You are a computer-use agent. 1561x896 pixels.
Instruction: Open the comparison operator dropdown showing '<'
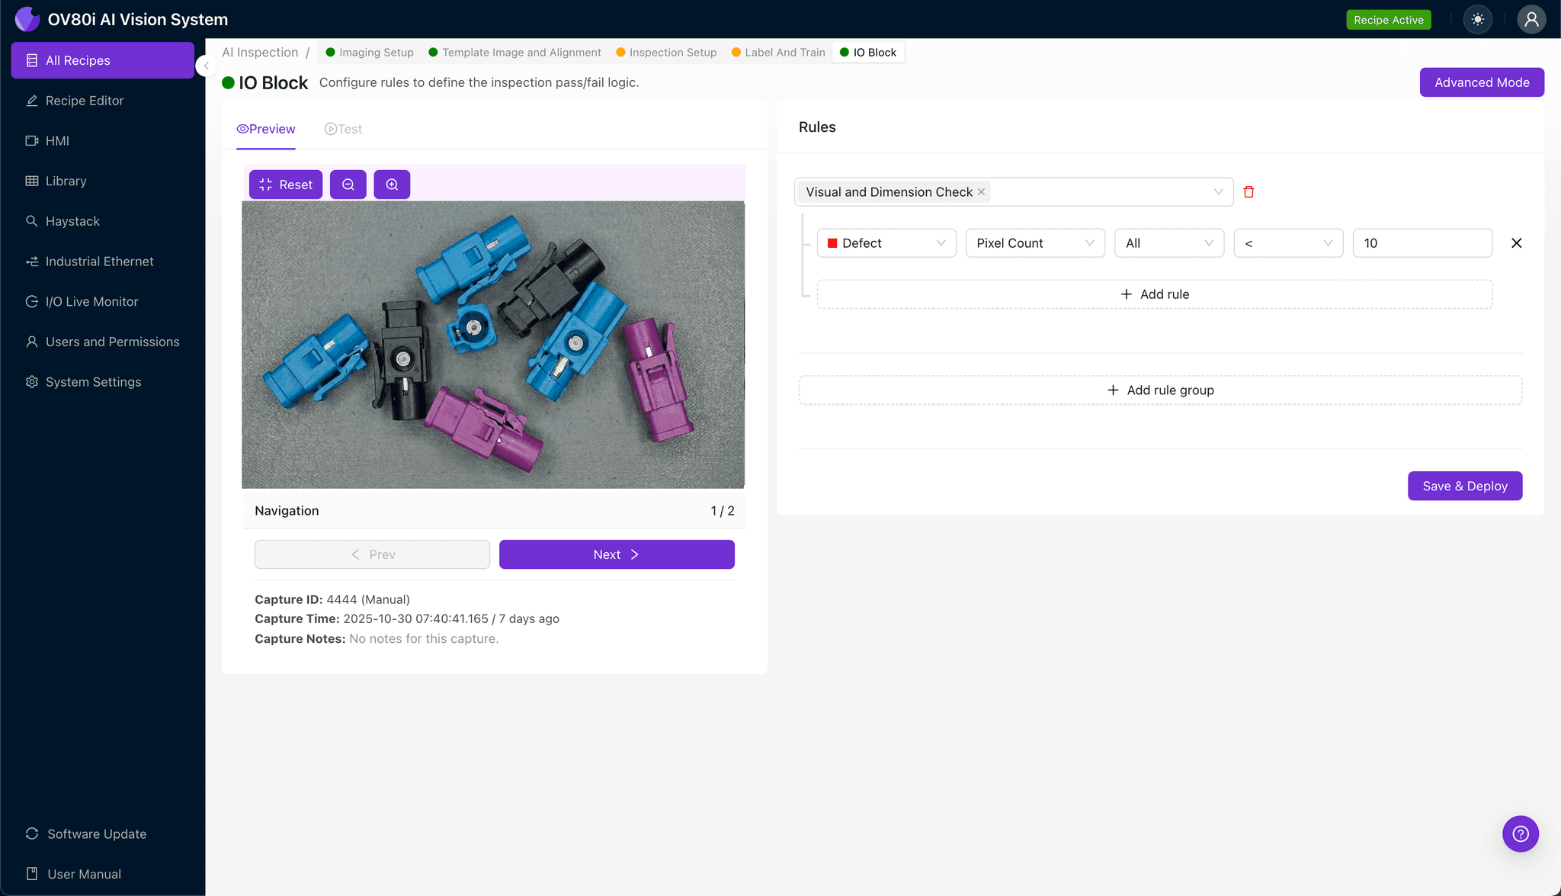click(1287, 242)
